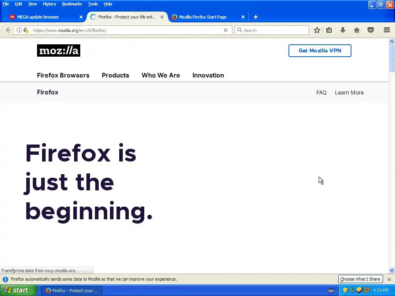Bookmark this page with the star icon
Screen dimensions: 395x296
point(317,30)
